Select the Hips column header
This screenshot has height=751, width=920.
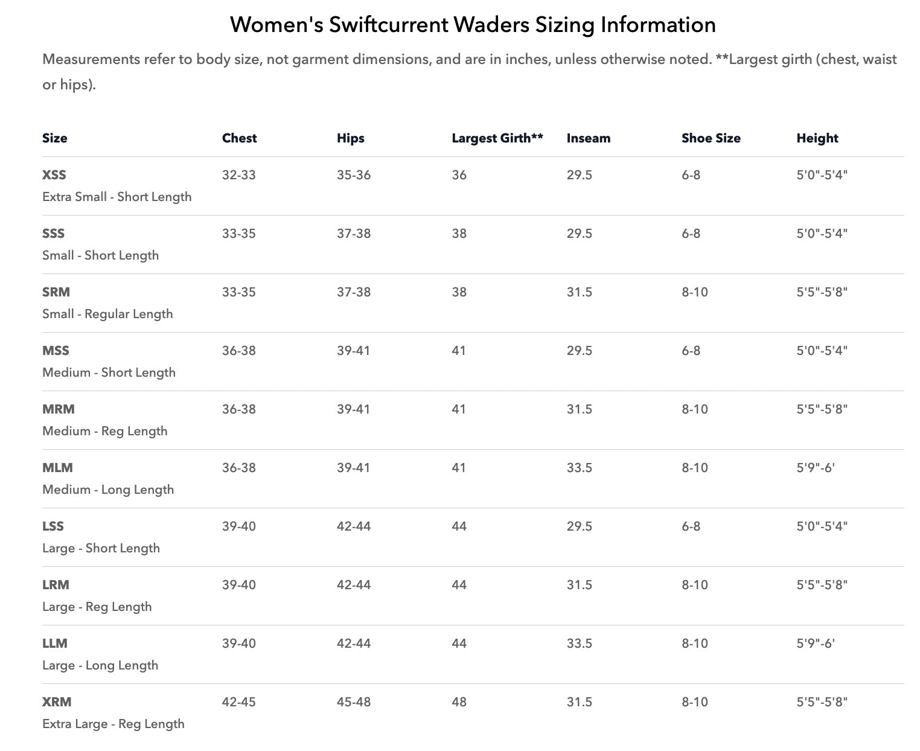[x=351, y=138]
